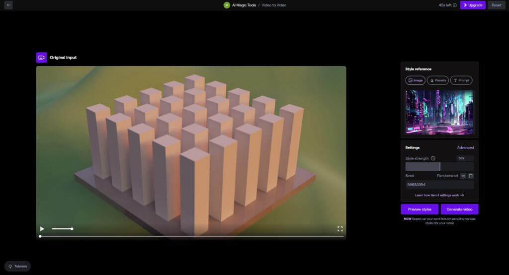Paste seed using the clipboard icon

(x=471, y=176)
